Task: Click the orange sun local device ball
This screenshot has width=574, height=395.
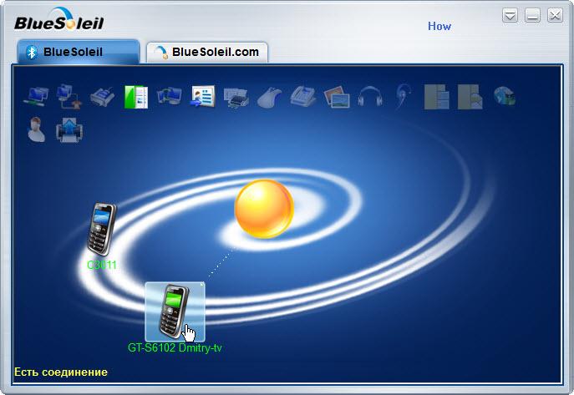Action: point(264,209)
